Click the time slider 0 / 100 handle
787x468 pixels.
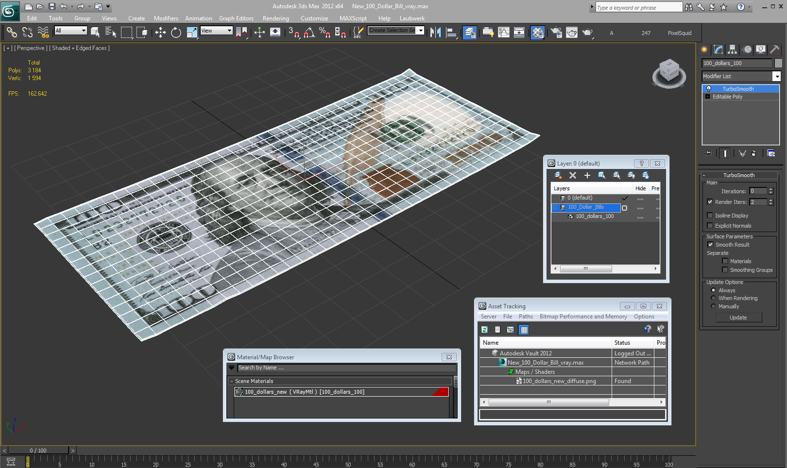coord(38,451)
